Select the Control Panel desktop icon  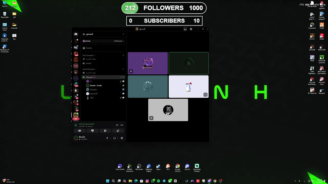pyautogui.click(x=5, y=27)
